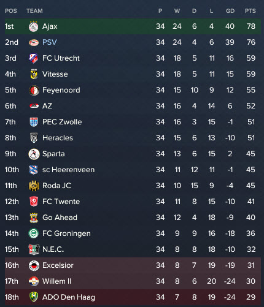Select the Willem II table row

point(133,281)
